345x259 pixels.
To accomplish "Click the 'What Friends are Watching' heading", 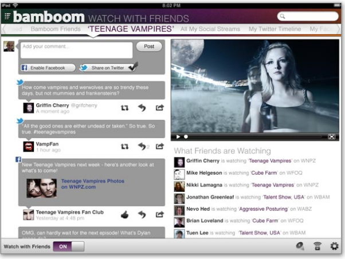I will [222, 151].
